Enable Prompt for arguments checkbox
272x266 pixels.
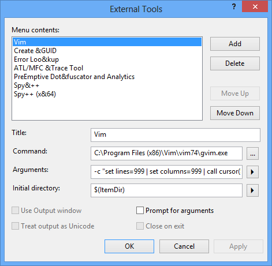point(140,211)
